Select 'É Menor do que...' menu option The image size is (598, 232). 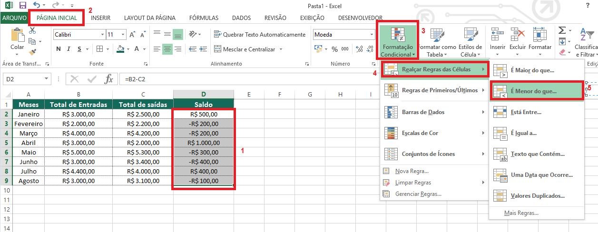pos(536,91)
